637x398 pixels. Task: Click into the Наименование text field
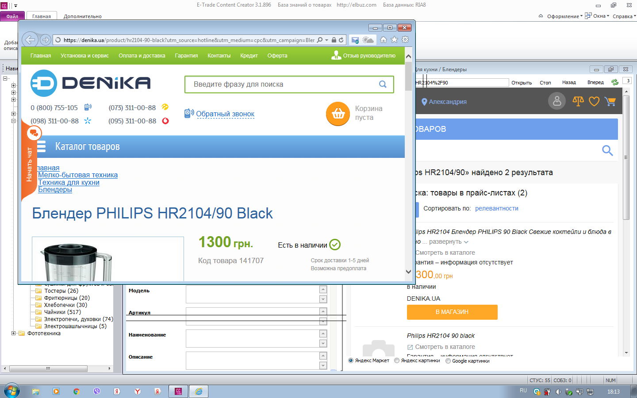[253, 339]
